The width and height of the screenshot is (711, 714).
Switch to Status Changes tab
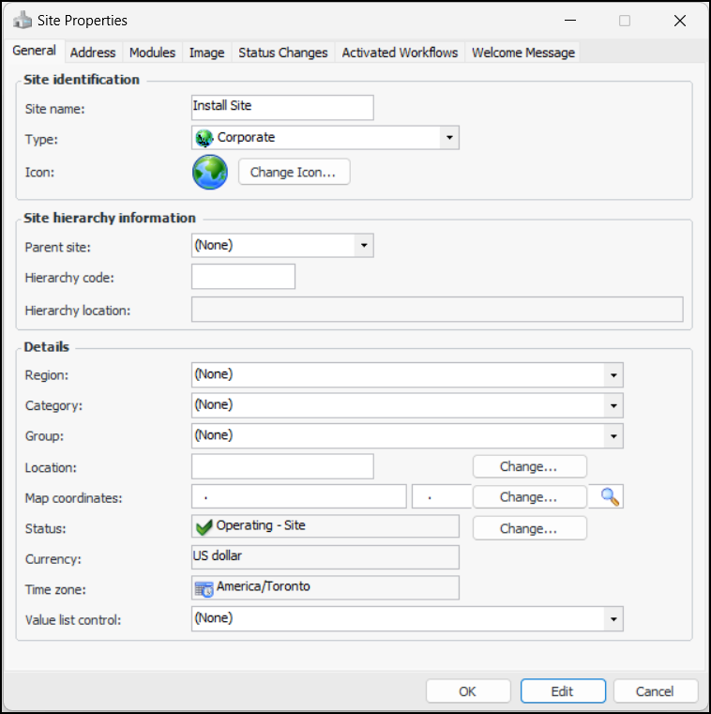tap(283, 53)
